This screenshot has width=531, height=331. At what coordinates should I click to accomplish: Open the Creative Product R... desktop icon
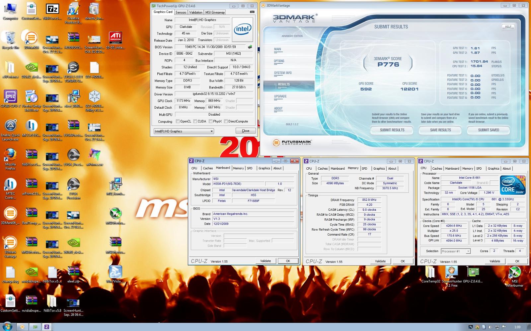(73, 13)
